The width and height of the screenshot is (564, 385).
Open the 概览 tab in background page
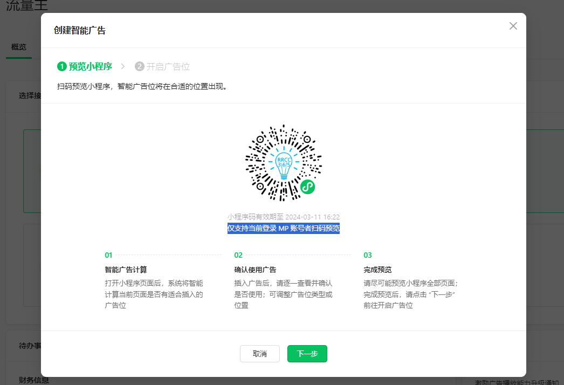[19, 47]
